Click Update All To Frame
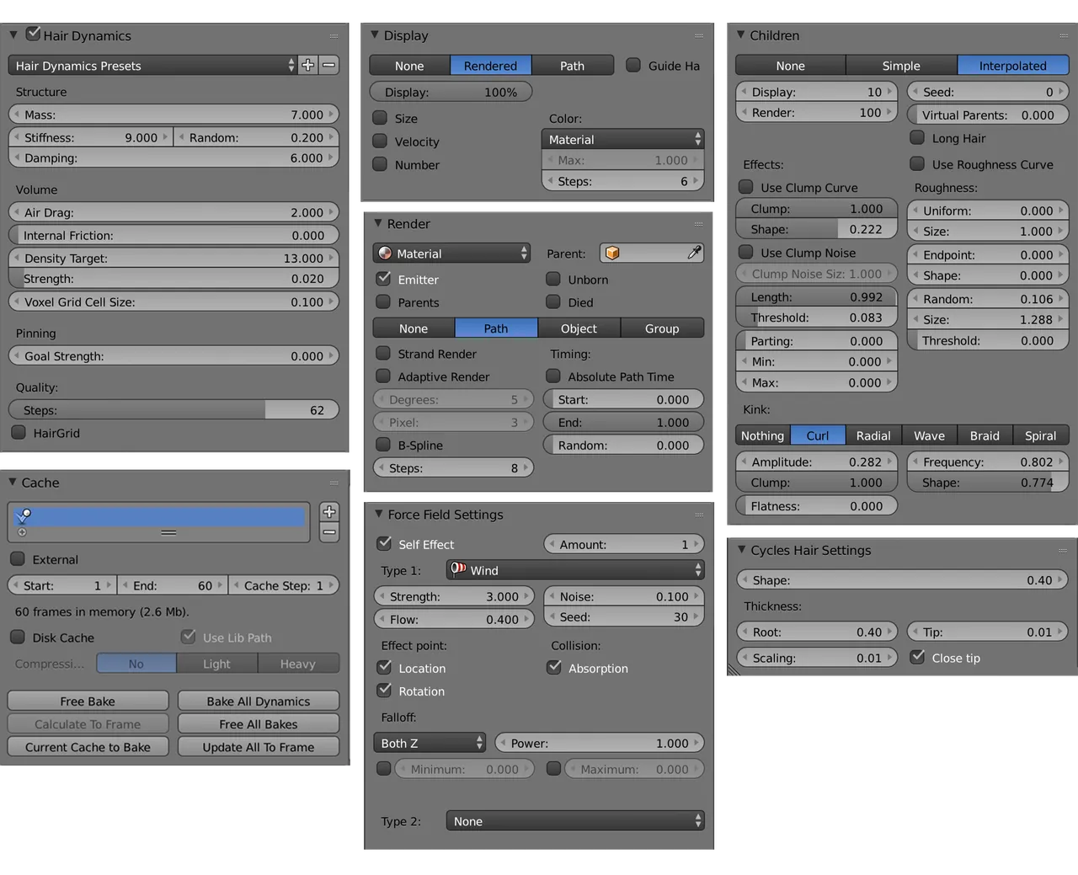 259,746
